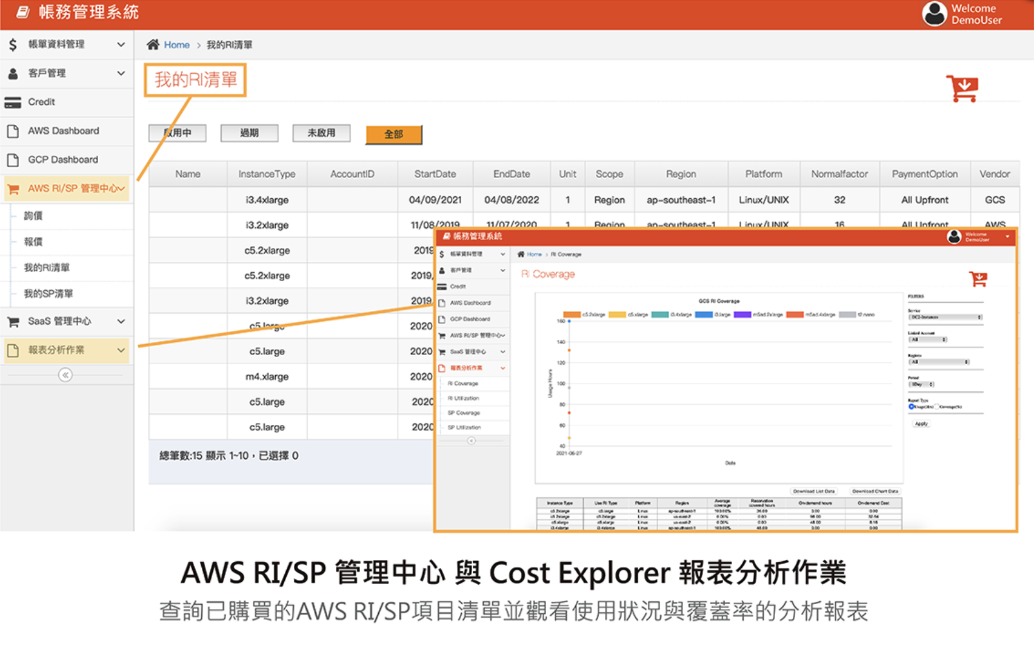This screenshot has width=1034, height=646.
Task: Click the red cart download icon on the 我的RI清單 page
Action: coord(962,88)
